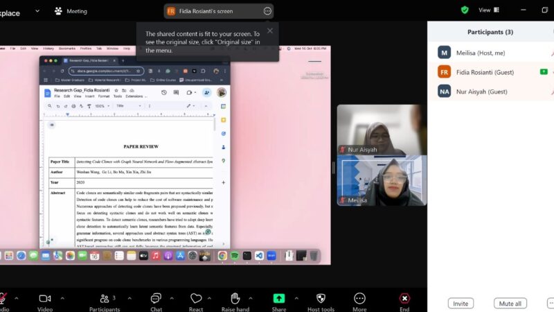Image resolution: width=554 pixels, height=312 pixels.
Task: Click the React heart icon
Action: pyautogui.click(x=196, y=298)
